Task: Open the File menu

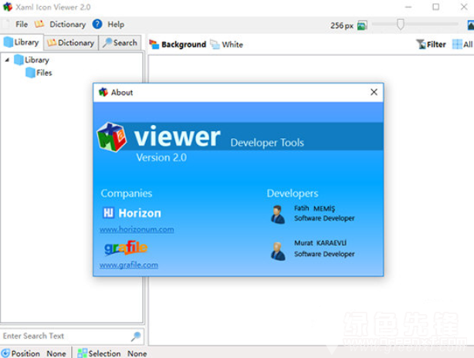Action: click(x=22, y=25)
